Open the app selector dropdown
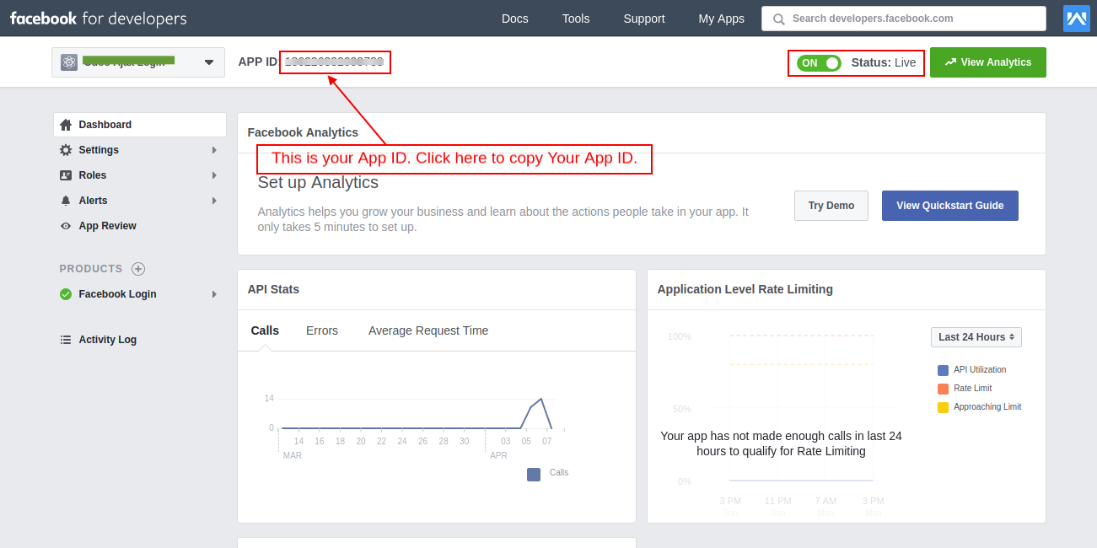The height and width of the screenshot is (548, 1097). click(x=138, y=62)
